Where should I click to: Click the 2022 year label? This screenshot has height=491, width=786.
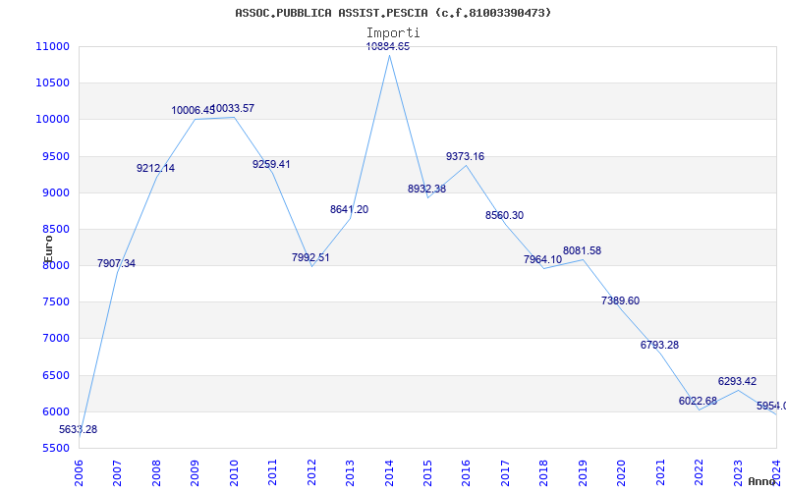(700, 473)
